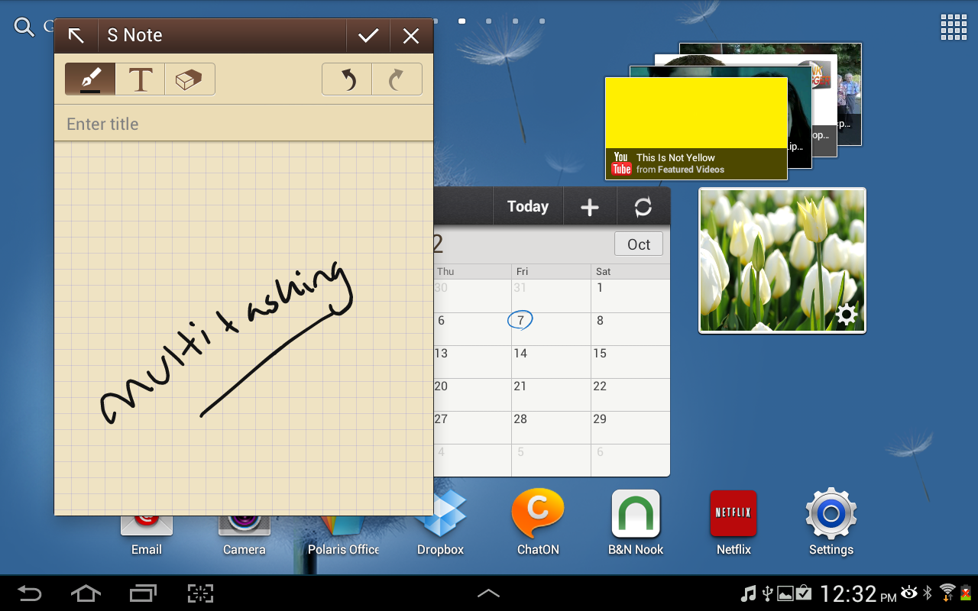Image resolution: width=978 pixels, height=611 pixels.
Task: Switch to the active home page dot
Action: click(461, 21)
